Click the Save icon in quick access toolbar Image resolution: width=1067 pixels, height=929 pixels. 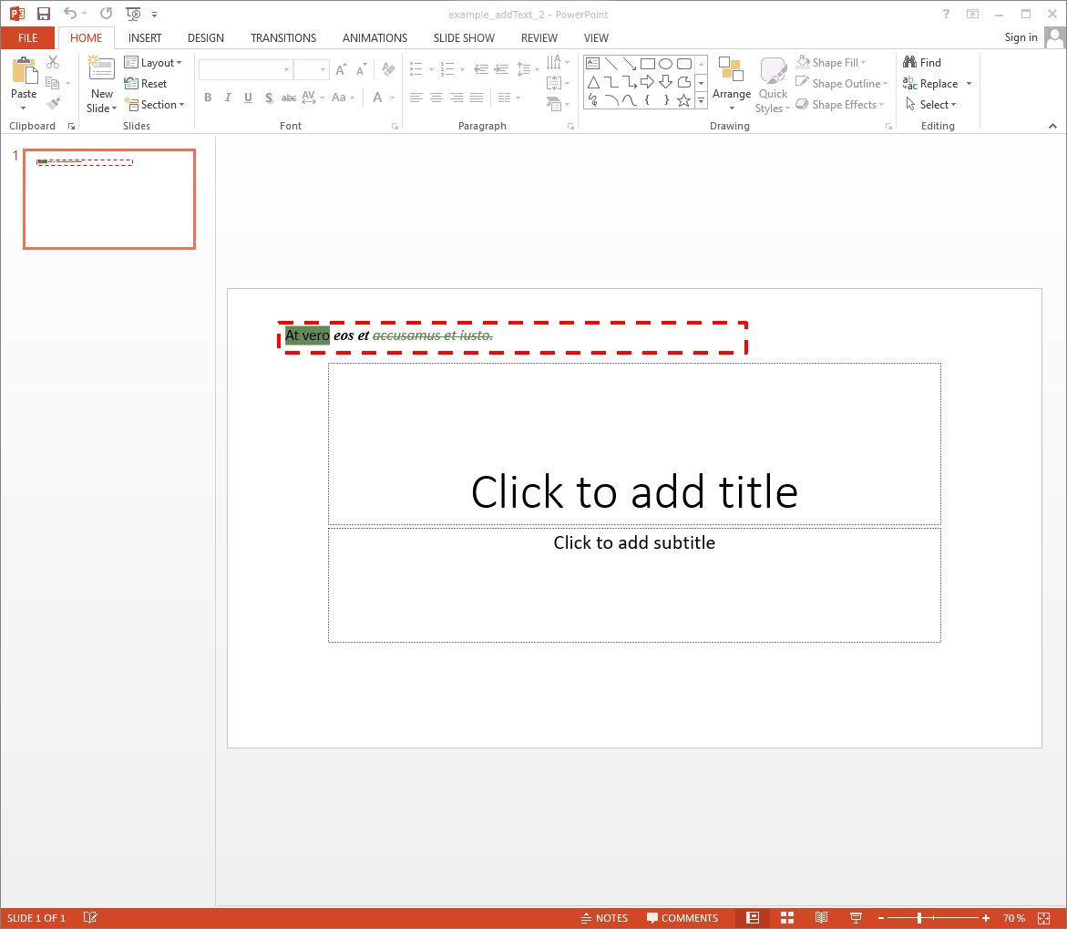[x=44, y=14]
